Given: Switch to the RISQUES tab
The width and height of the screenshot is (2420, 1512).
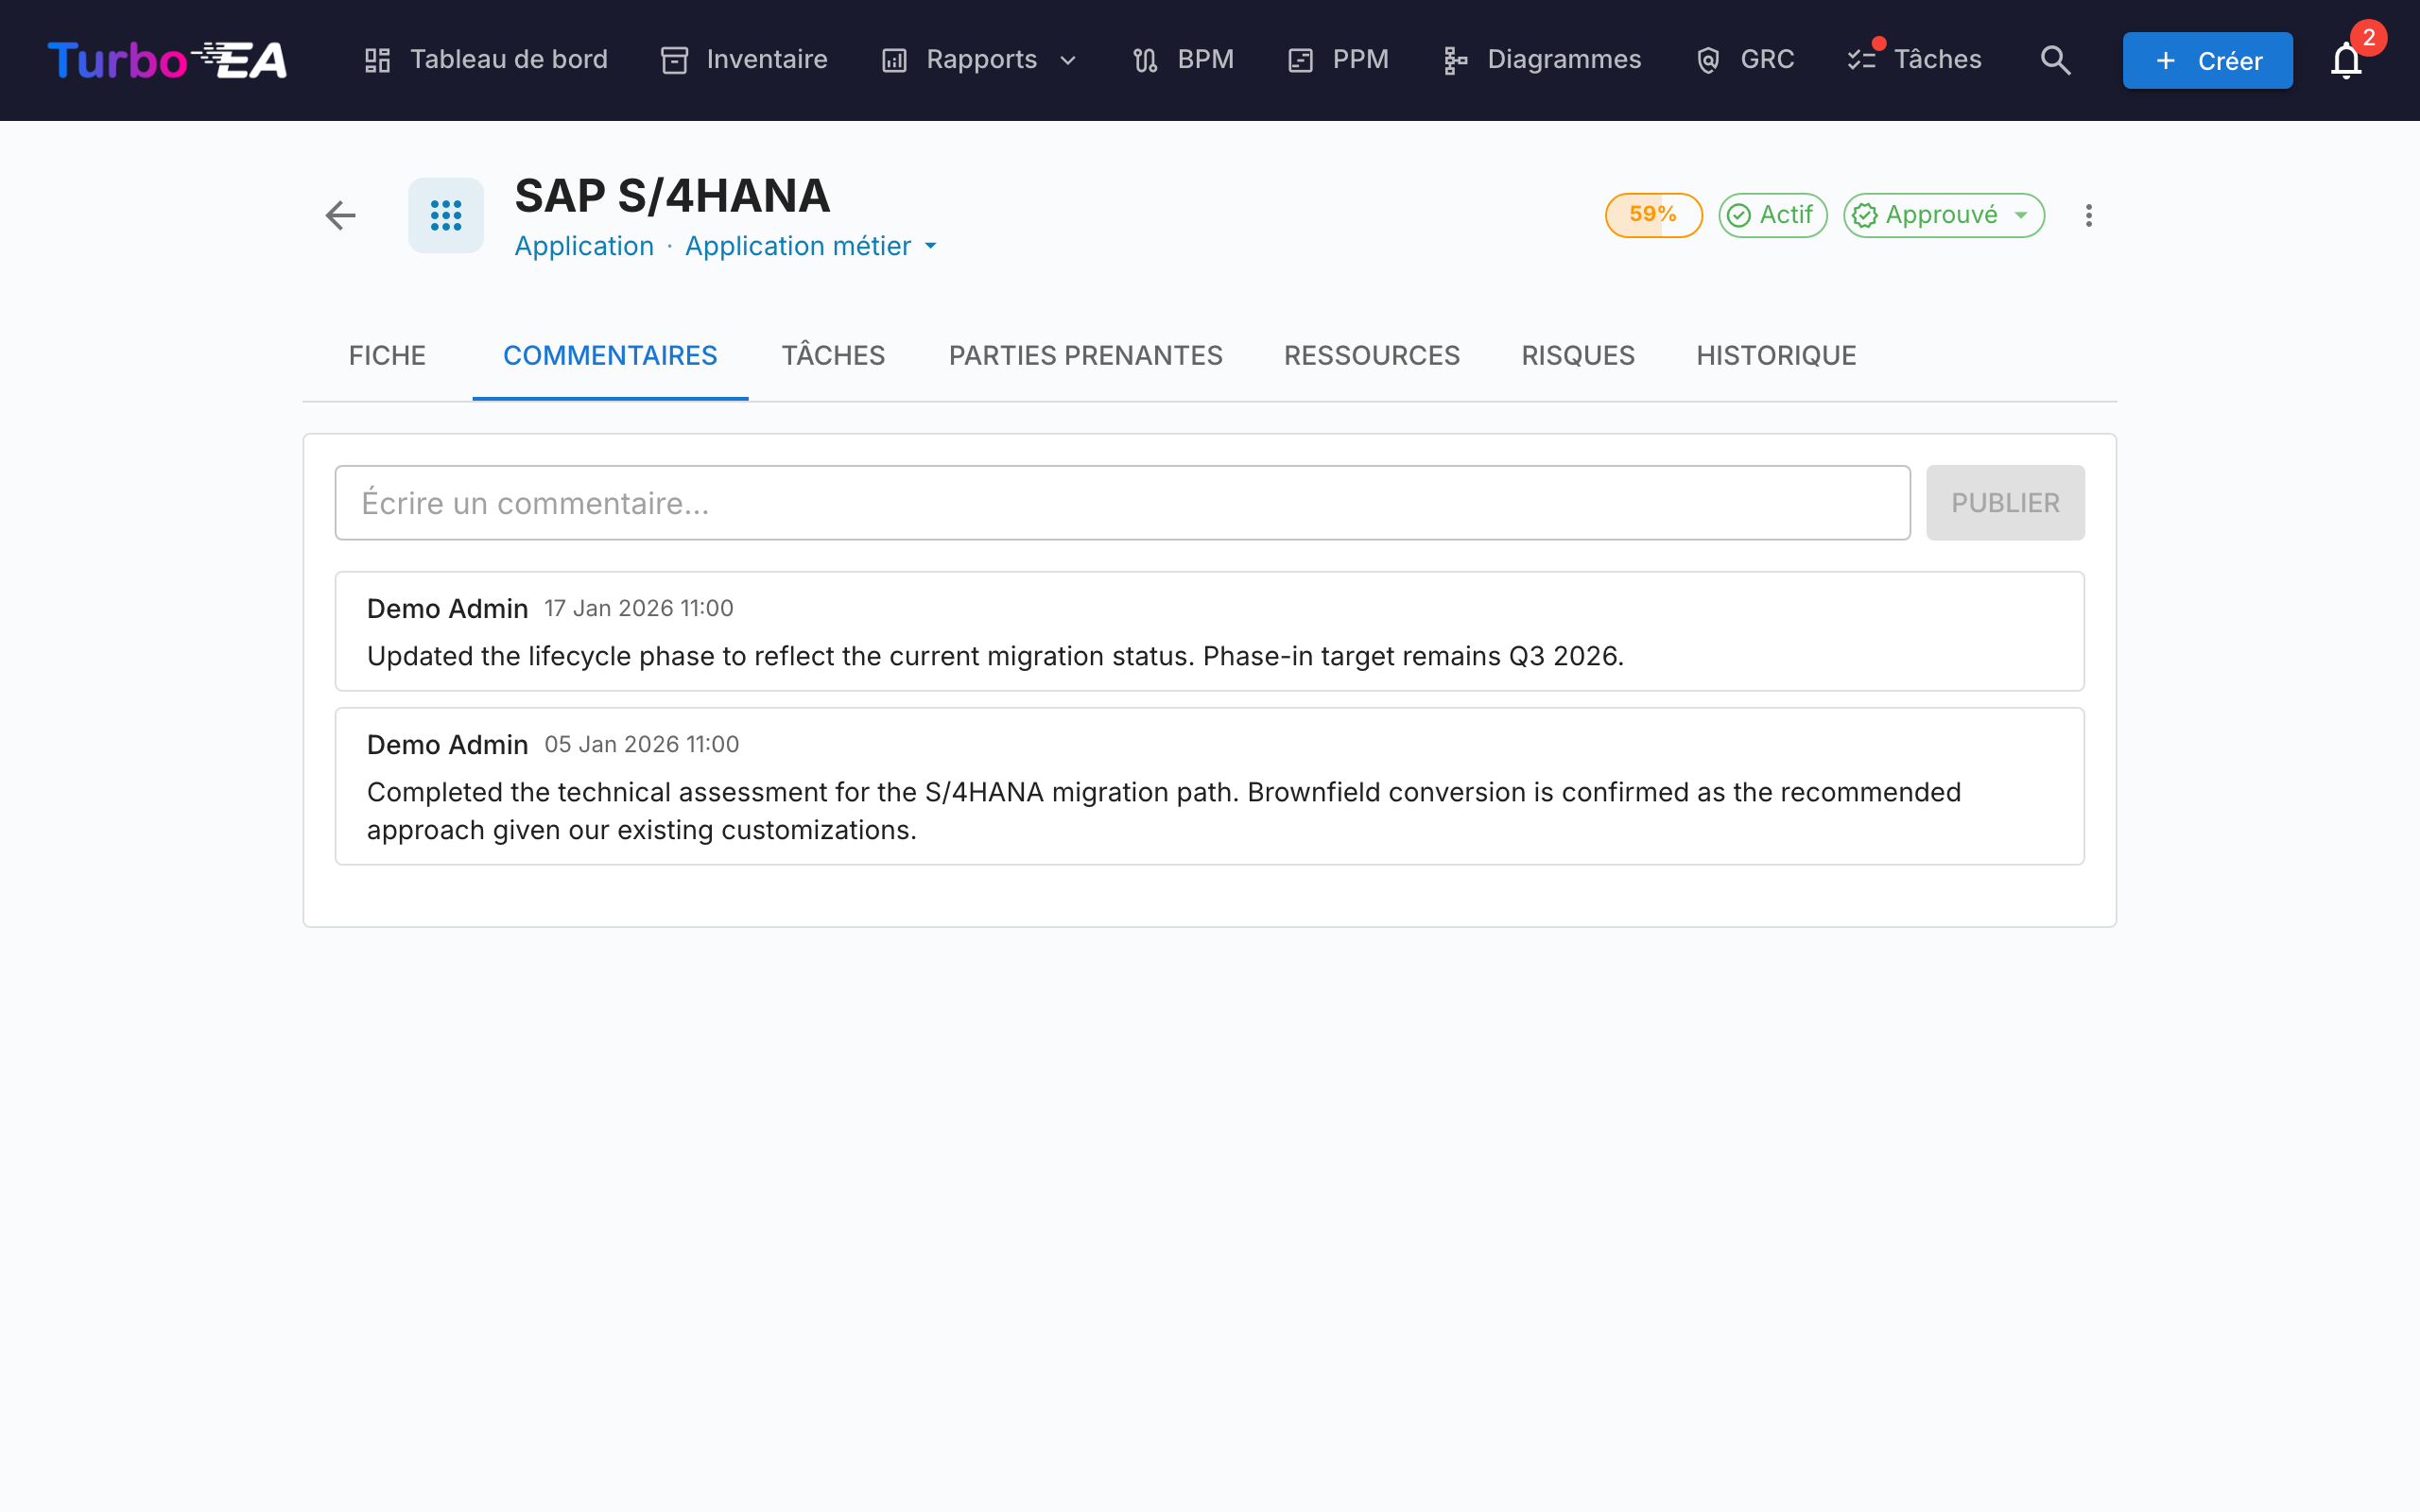Looking at the screenshot, I should 1577,356.
